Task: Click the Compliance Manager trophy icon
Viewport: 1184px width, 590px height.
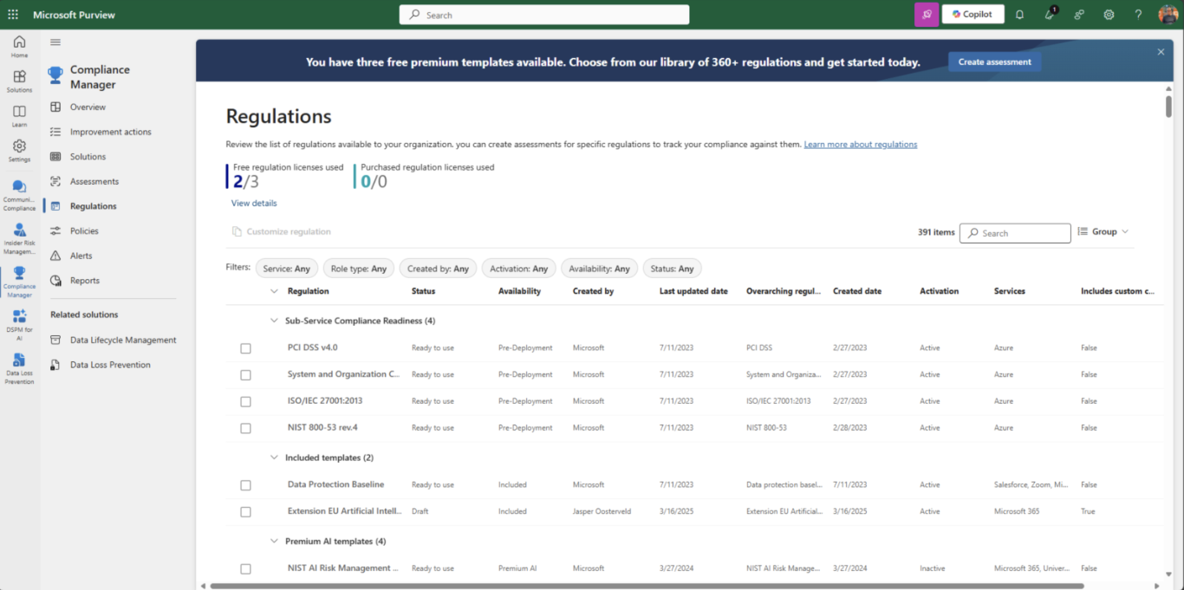Action: [55, 76]
